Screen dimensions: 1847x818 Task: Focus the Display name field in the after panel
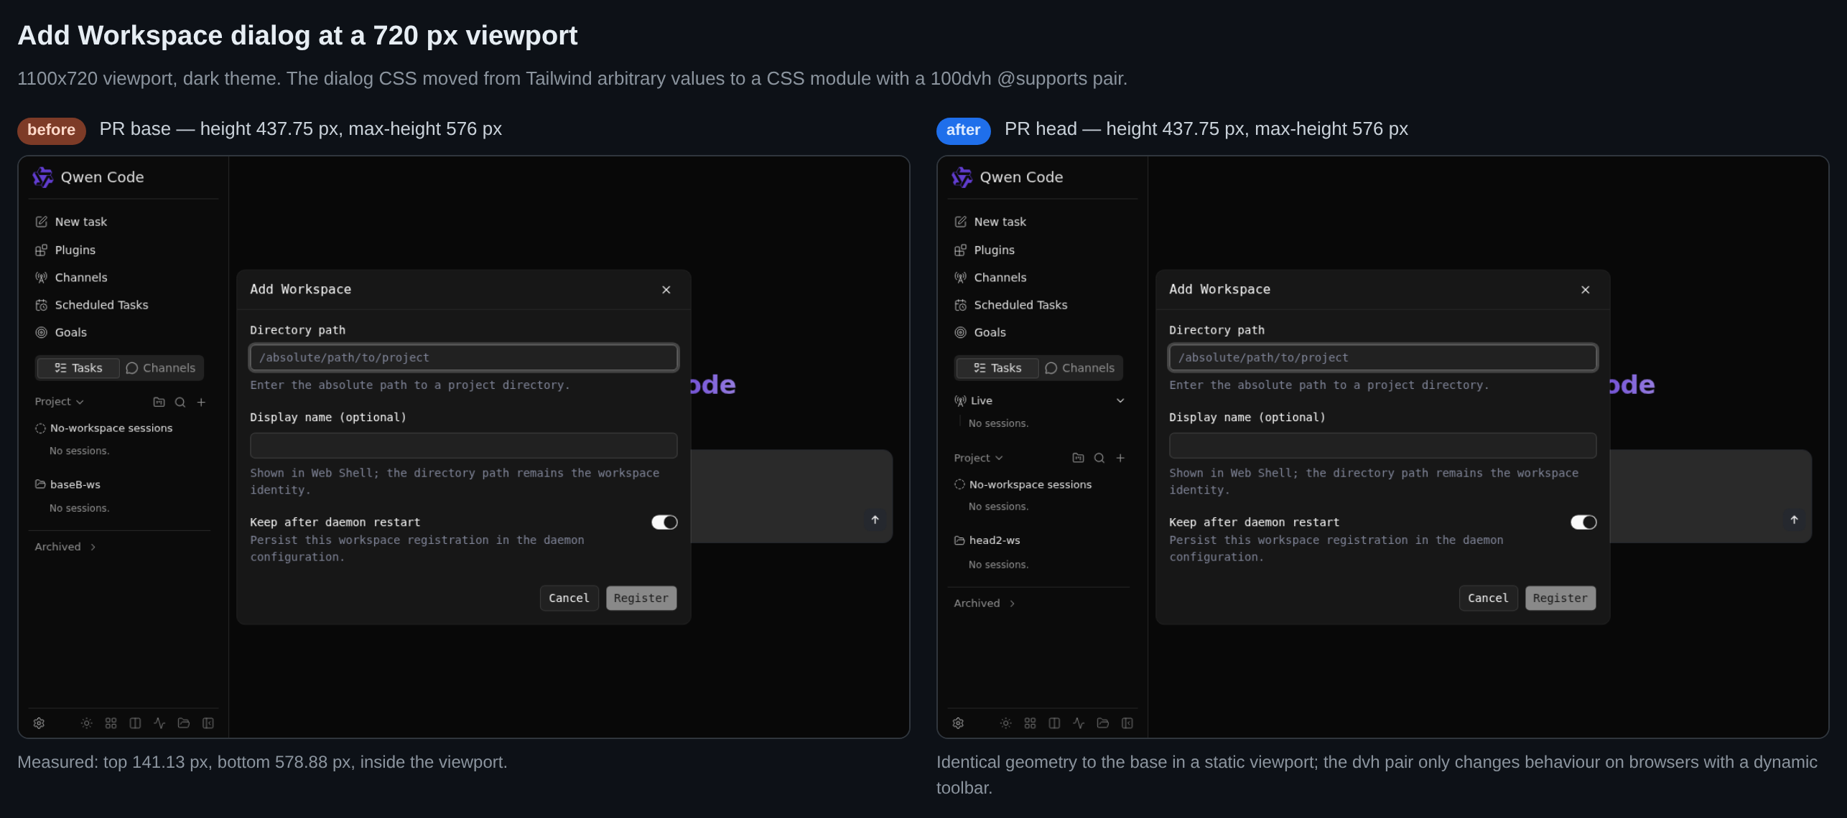click(1382, 446)
